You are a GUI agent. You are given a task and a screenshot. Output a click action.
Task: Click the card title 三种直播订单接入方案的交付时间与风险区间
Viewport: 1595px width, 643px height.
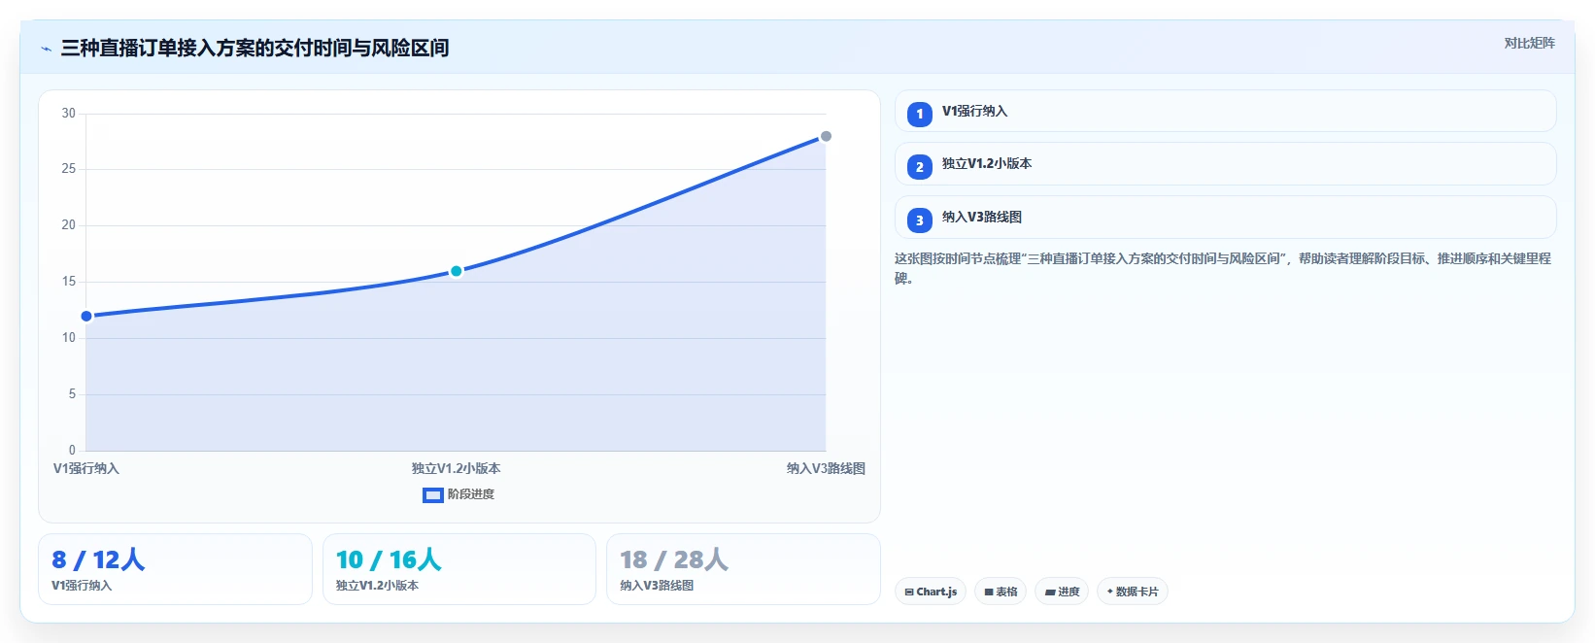255,48
